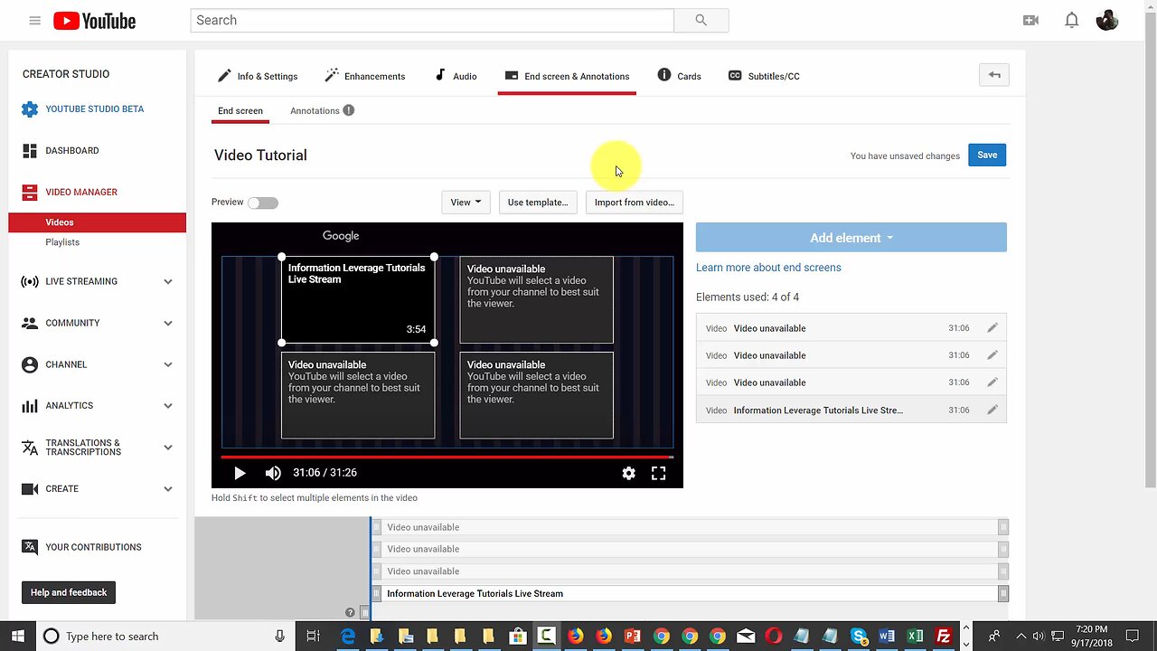Open Learn more about end screens link
This screenshot has width=1157, height=651.
click(x=768, y=268)
